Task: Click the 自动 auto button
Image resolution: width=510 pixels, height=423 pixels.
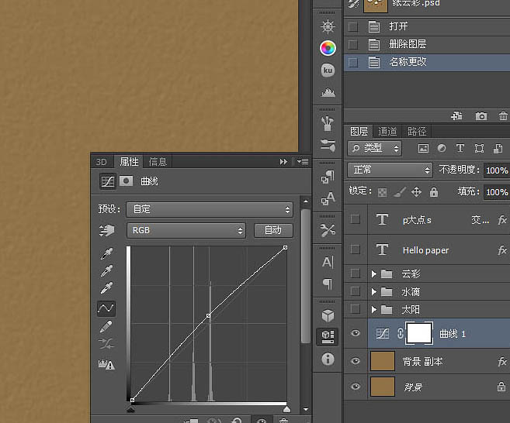Action: 273,231
